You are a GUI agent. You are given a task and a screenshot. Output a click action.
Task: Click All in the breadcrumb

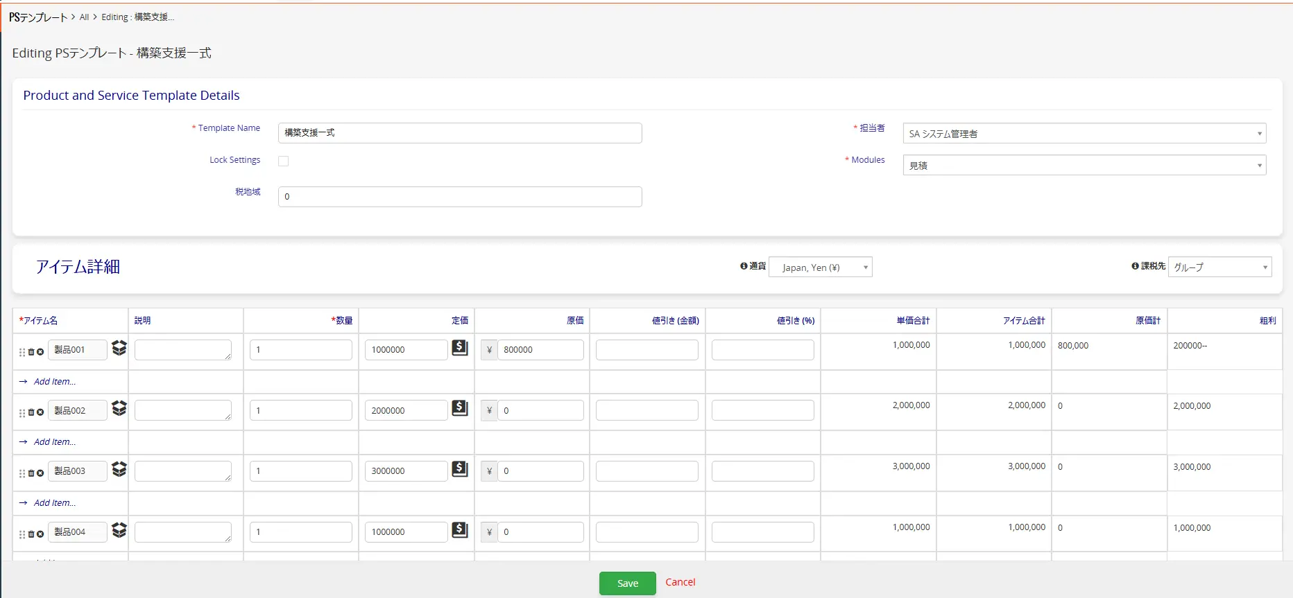click(84, 17)
